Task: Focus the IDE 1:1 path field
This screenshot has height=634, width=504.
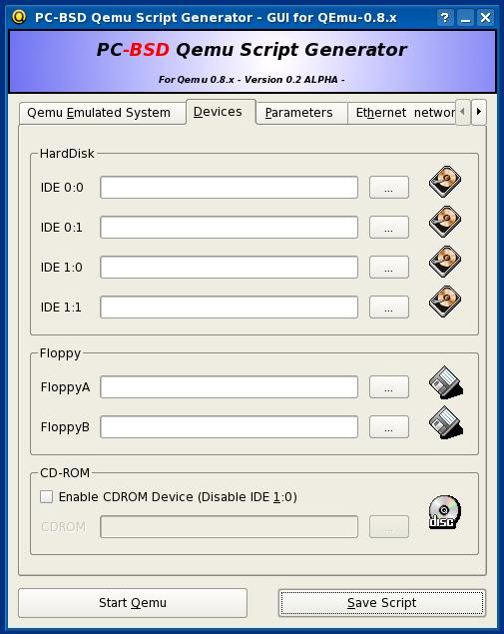Action: [229, 308]
